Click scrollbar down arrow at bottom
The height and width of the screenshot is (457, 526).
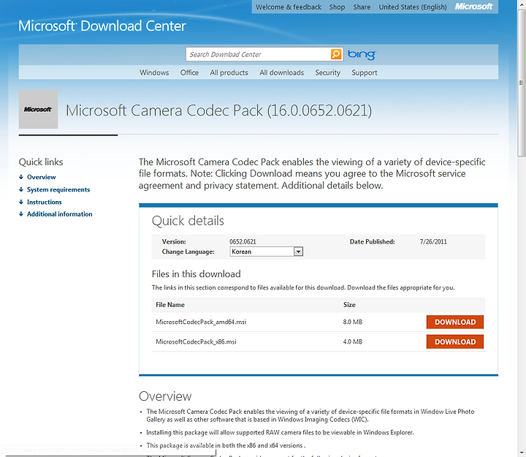pyautogui.click(x=522, y=453)
